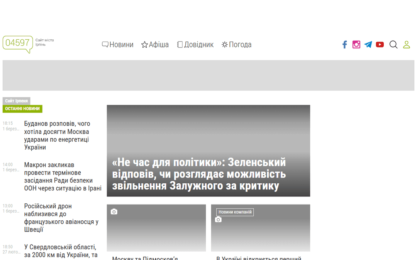
Task: Click the search magnifier icon
Action: [x=393, y=45]
